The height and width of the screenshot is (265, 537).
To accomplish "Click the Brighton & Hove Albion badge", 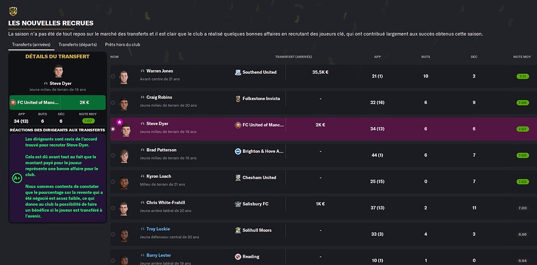I will click(x=237, y=151).
